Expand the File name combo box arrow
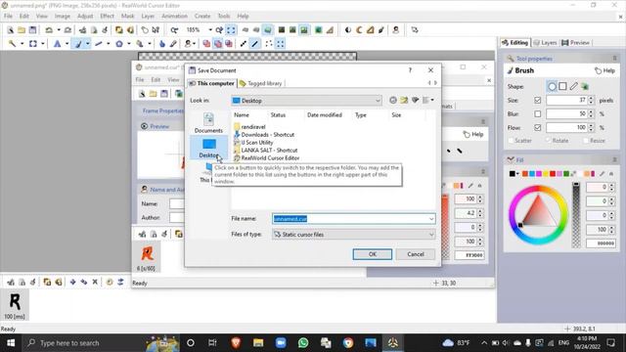 pyautogui.click(x=431, y=219)
